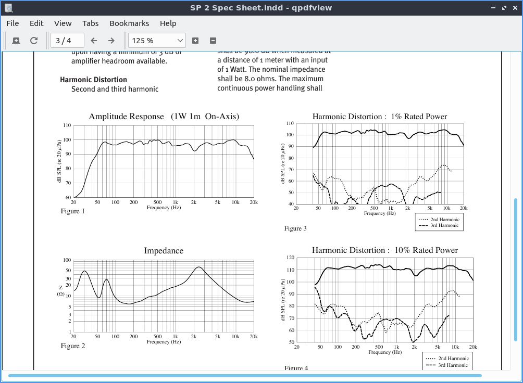Open the Tabs menu
This screenshot has height=383, width=523.
(x=91, y=23)
